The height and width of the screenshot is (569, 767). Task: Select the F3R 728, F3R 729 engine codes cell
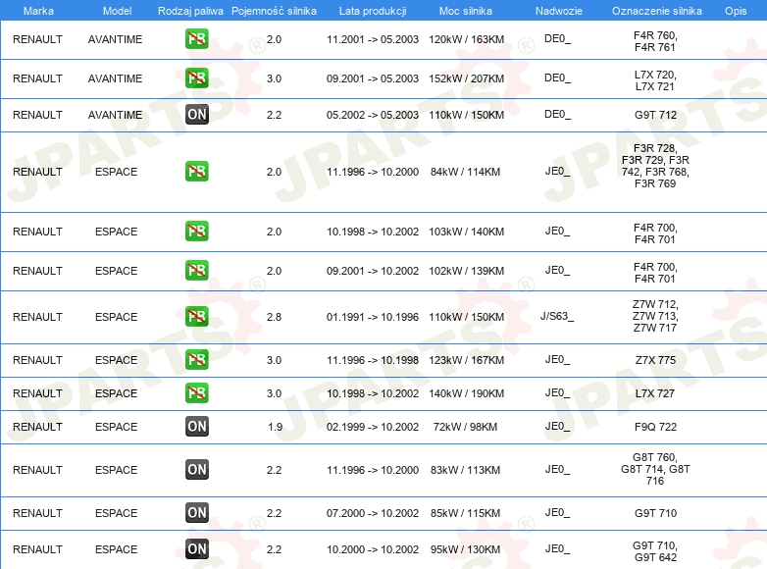click(x=655, y=166)
